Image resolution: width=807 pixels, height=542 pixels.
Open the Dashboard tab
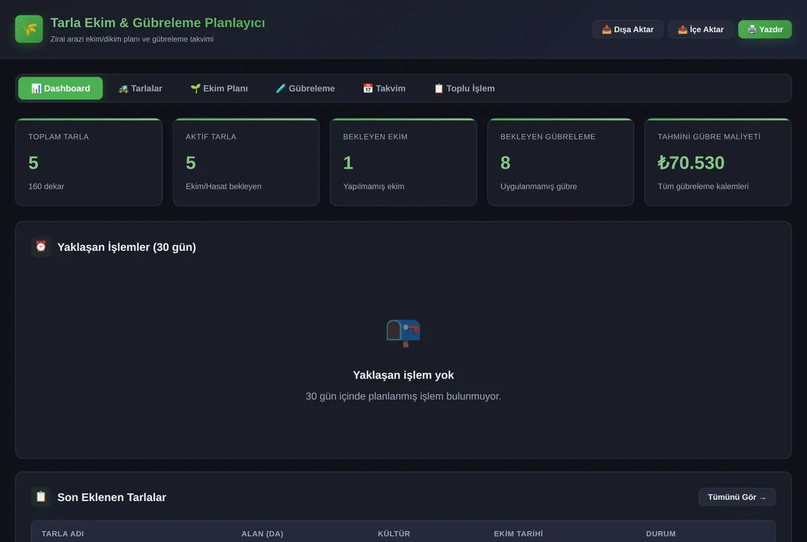tap(61, 88)
